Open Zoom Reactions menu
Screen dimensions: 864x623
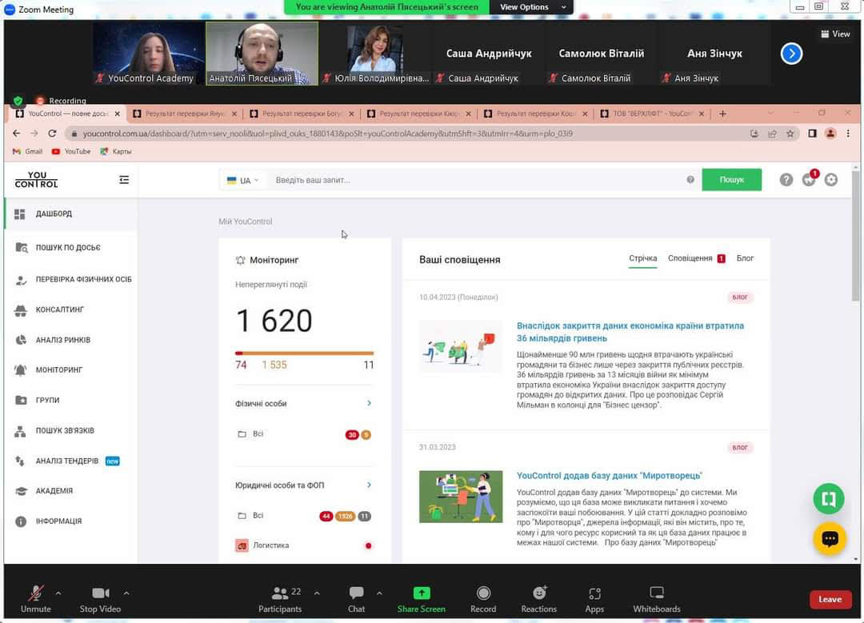pos(539,599)
